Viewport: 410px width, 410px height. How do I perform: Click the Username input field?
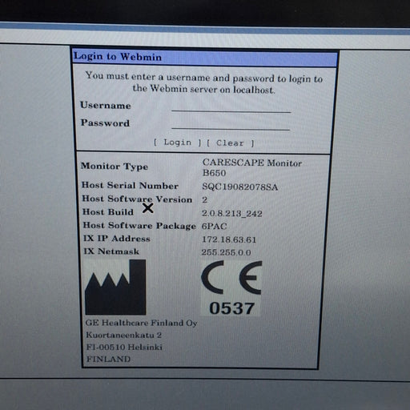coord(231,107)
